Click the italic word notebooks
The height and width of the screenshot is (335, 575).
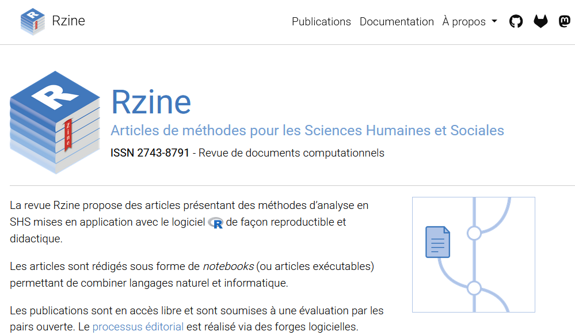(229, 267)
